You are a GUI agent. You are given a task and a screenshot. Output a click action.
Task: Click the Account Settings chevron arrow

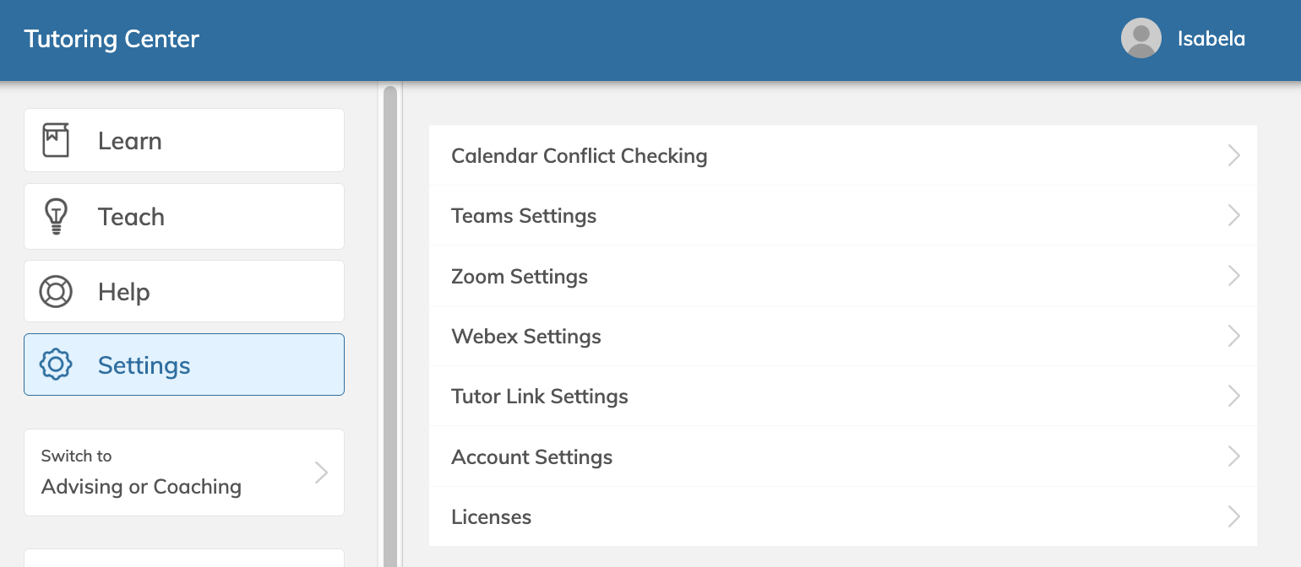pos(1233,456)
